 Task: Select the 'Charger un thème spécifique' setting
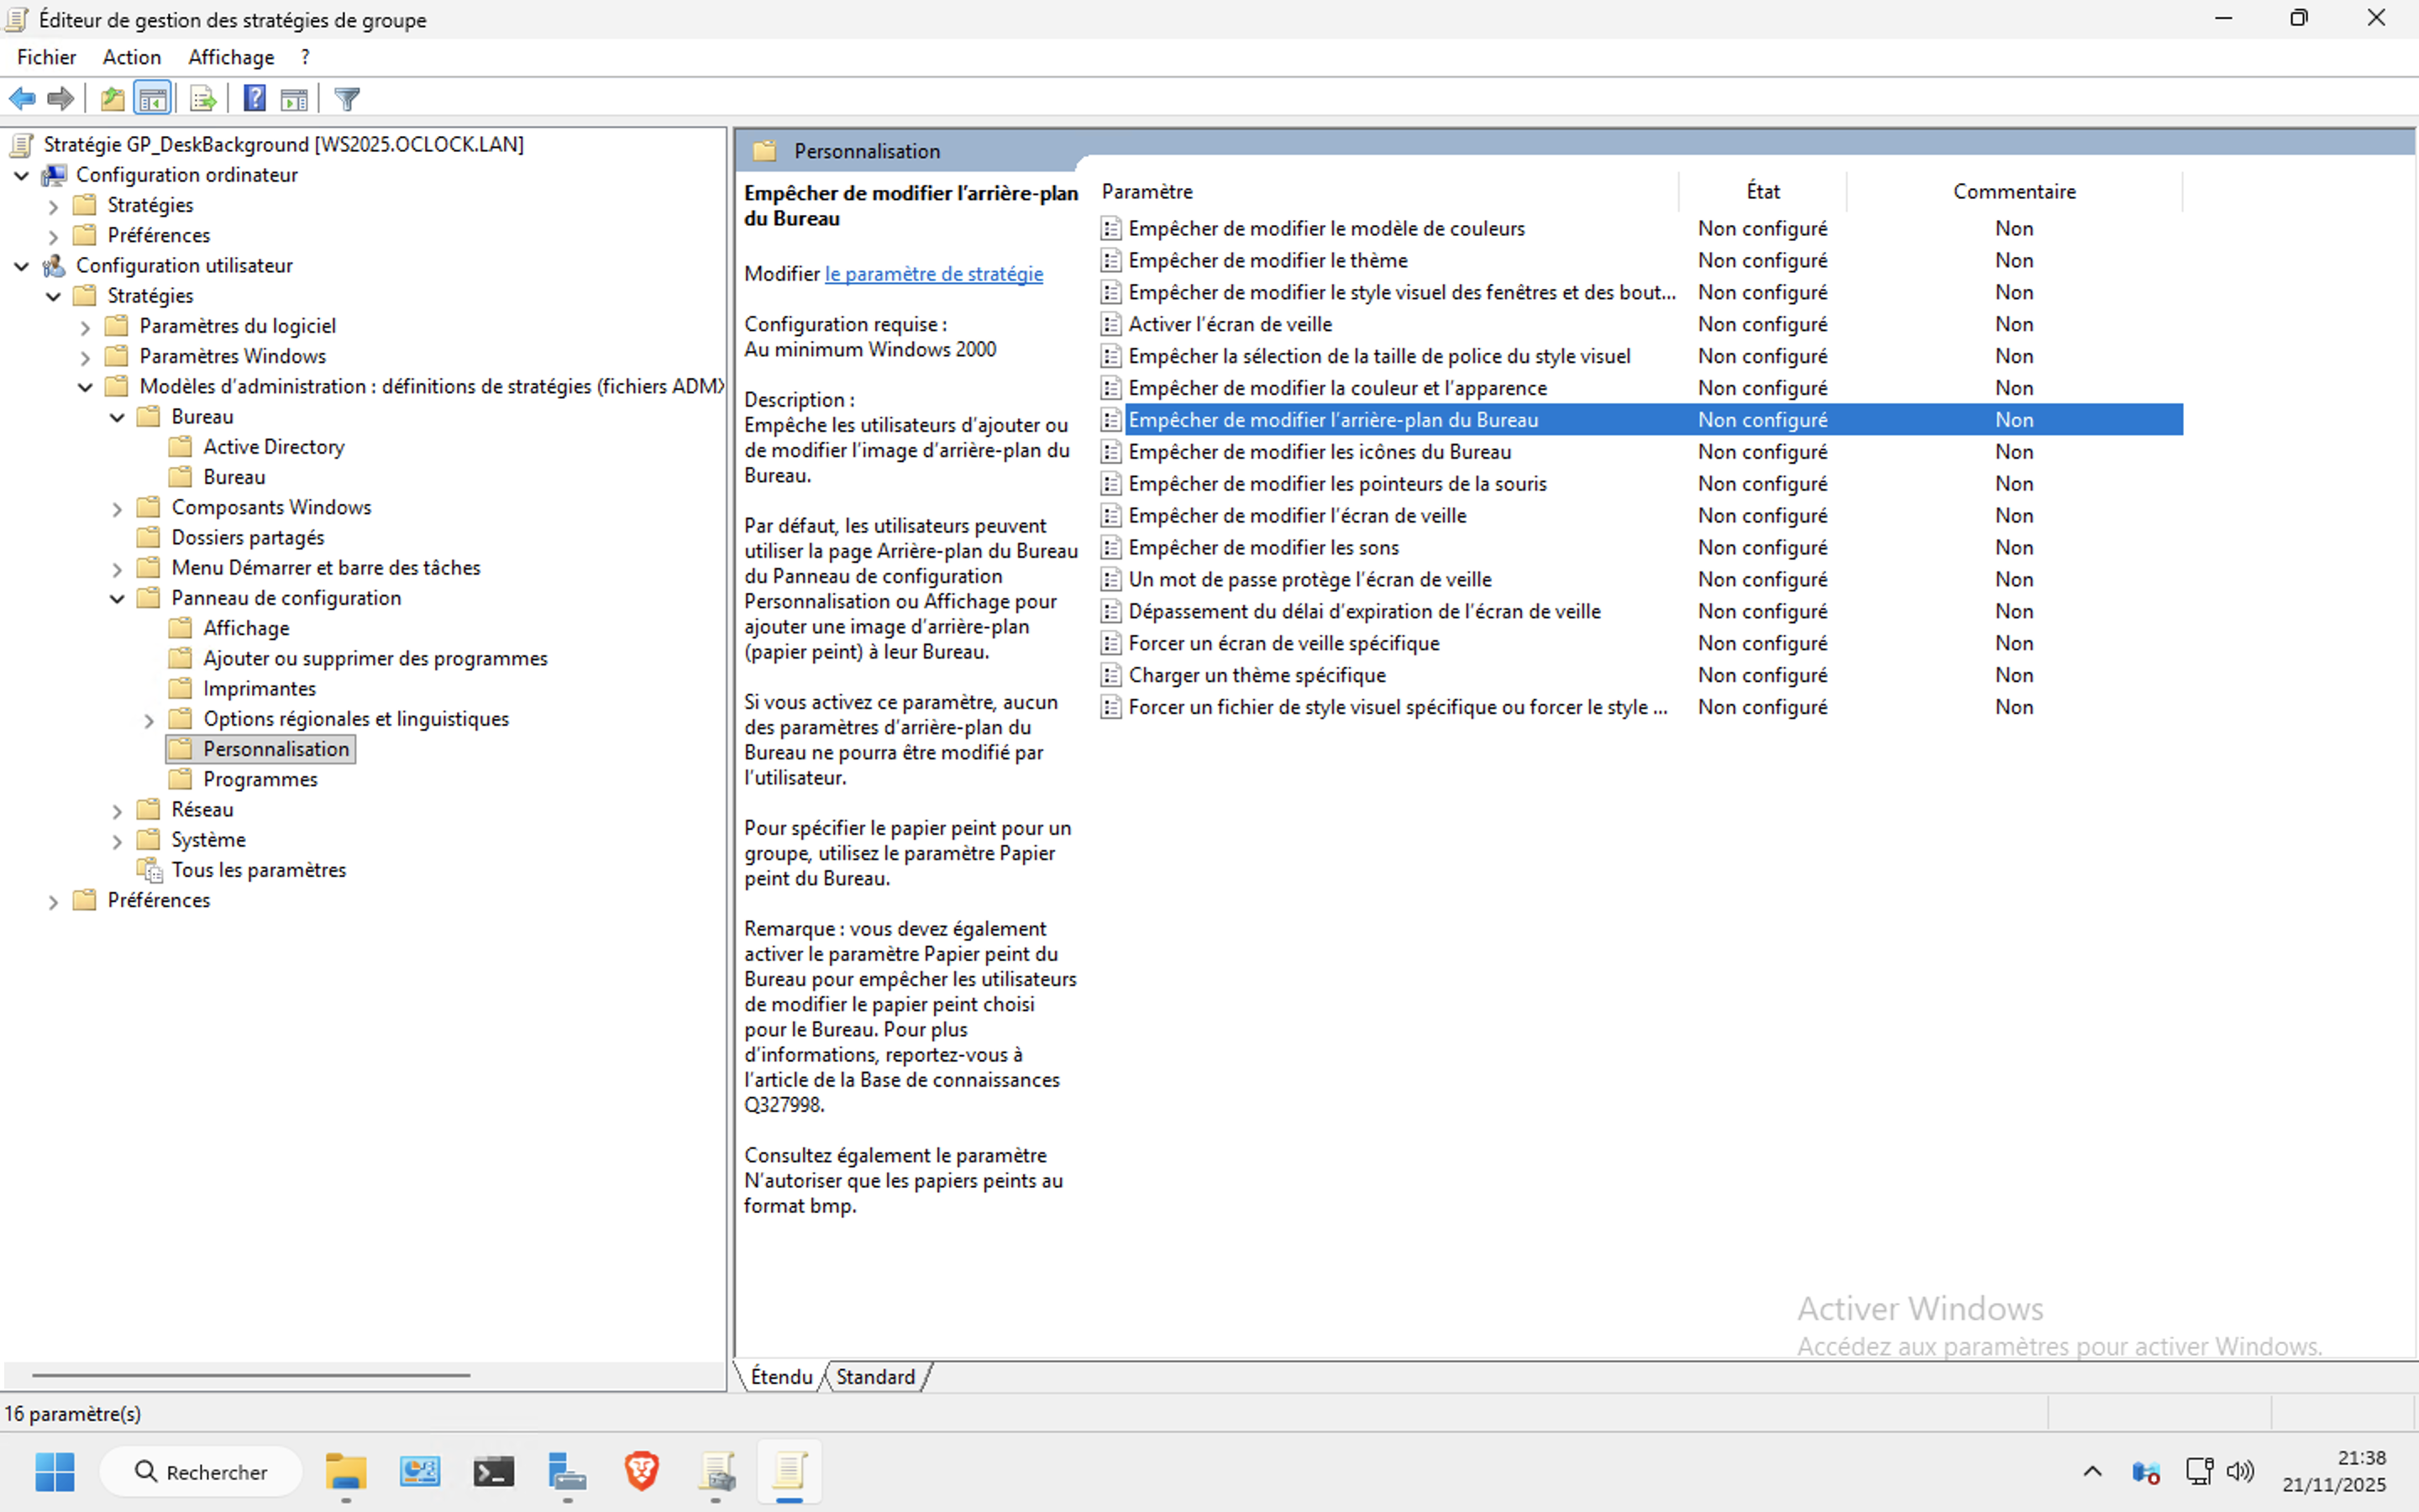click(1257, 675)
